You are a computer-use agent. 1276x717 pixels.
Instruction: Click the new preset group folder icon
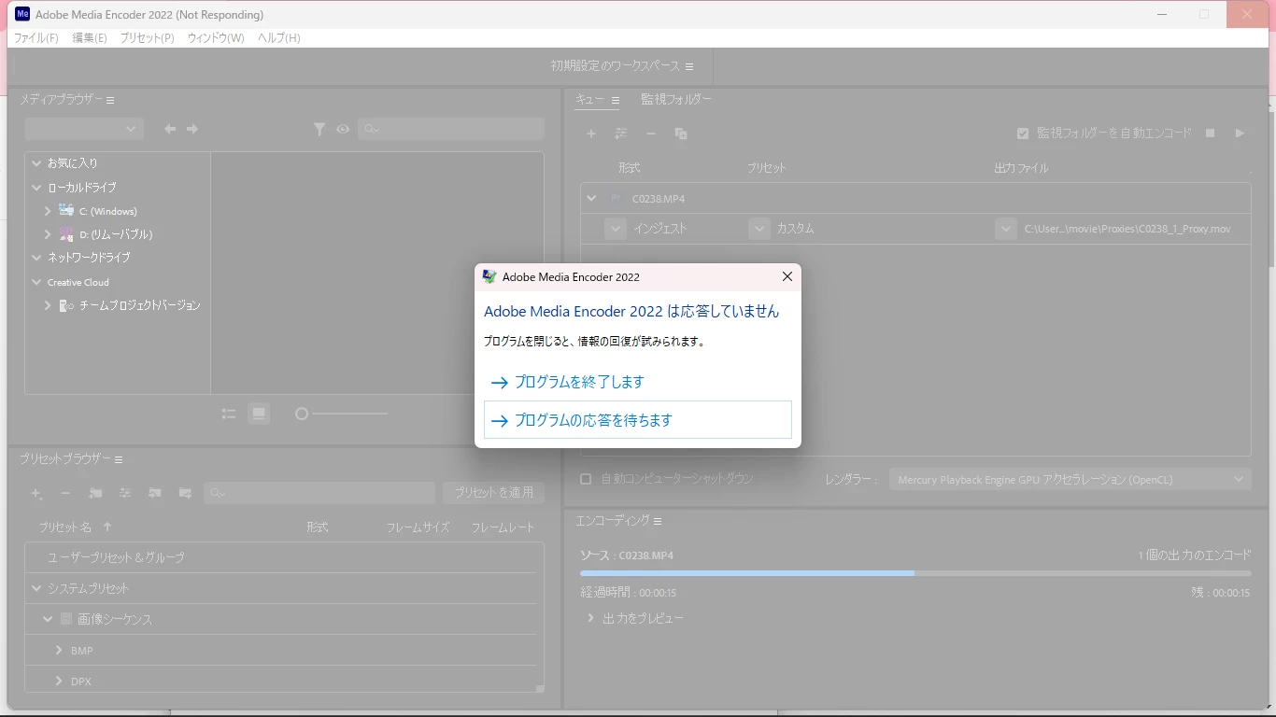pyautogui.click(x=95, y=493)
